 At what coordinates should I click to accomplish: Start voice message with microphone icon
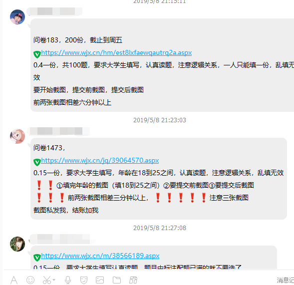coord(68,280)
